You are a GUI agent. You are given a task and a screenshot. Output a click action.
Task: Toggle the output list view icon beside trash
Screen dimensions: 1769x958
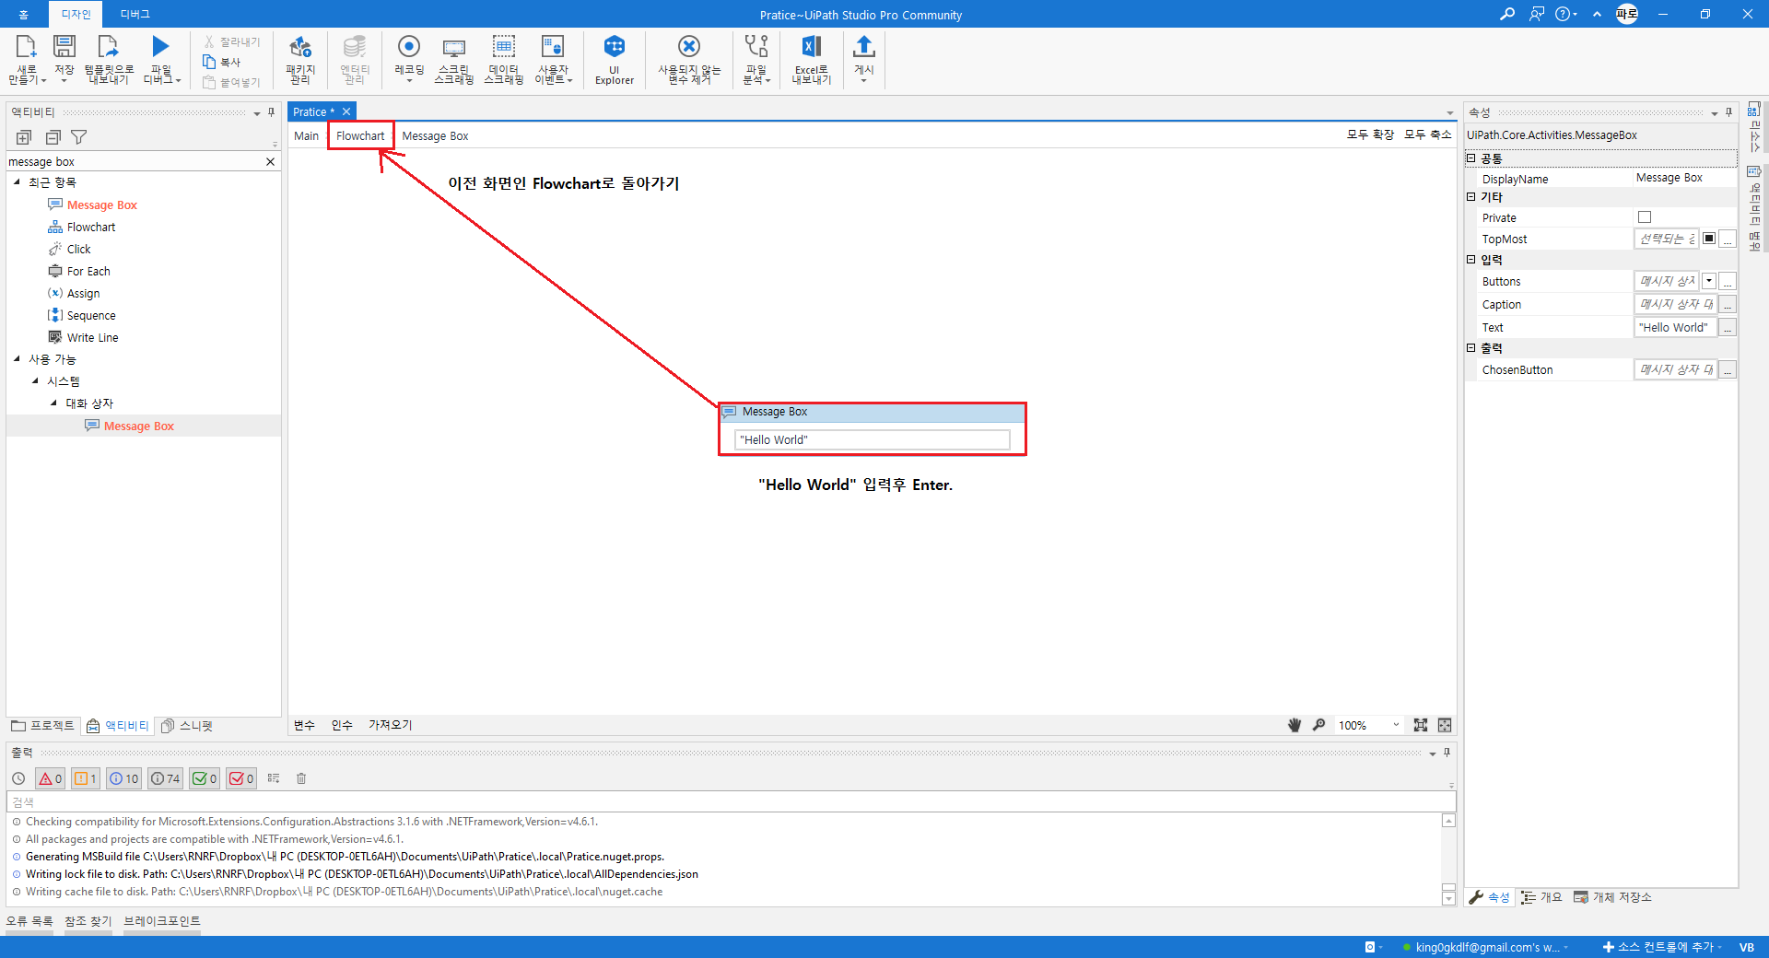click(274, 778)
